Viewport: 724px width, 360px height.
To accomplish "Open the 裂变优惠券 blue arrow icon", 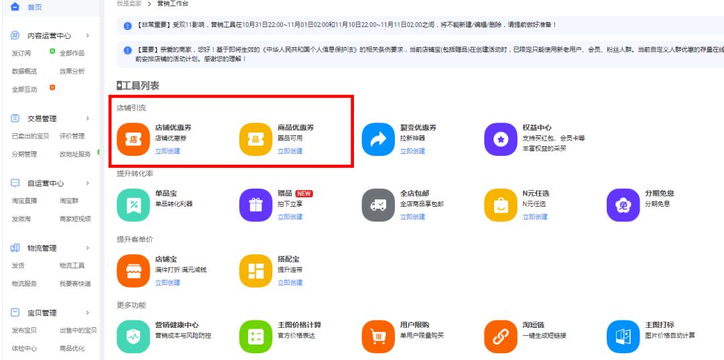I will point(378,140).
